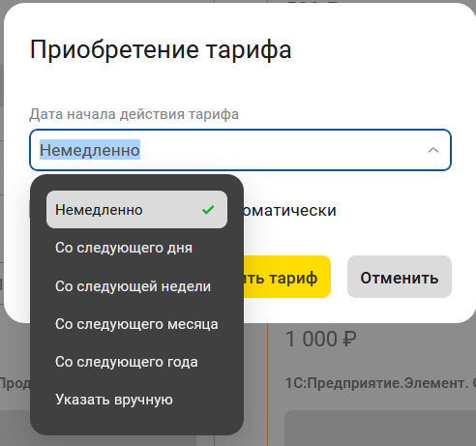Viewport: 476px width, 446px height.
Task: Choose Со следующей недели option
Action: tap(136, 286)
